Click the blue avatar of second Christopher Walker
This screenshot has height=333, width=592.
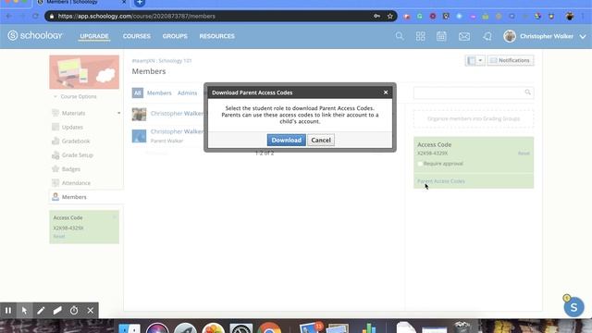click(139, 136)
